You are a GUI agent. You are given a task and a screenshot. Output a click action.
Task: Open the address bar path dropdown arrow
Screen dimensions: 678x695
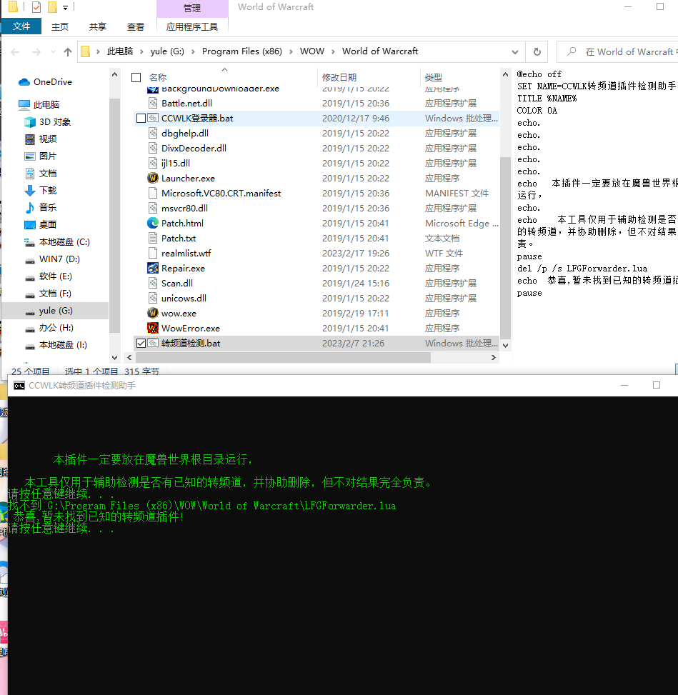click(x=514, y=51)
